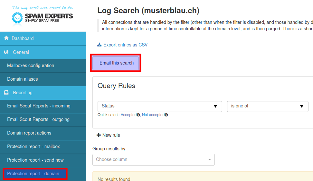
Task: Click the Reporting inbox tray icon
Action: coord(6,92)
